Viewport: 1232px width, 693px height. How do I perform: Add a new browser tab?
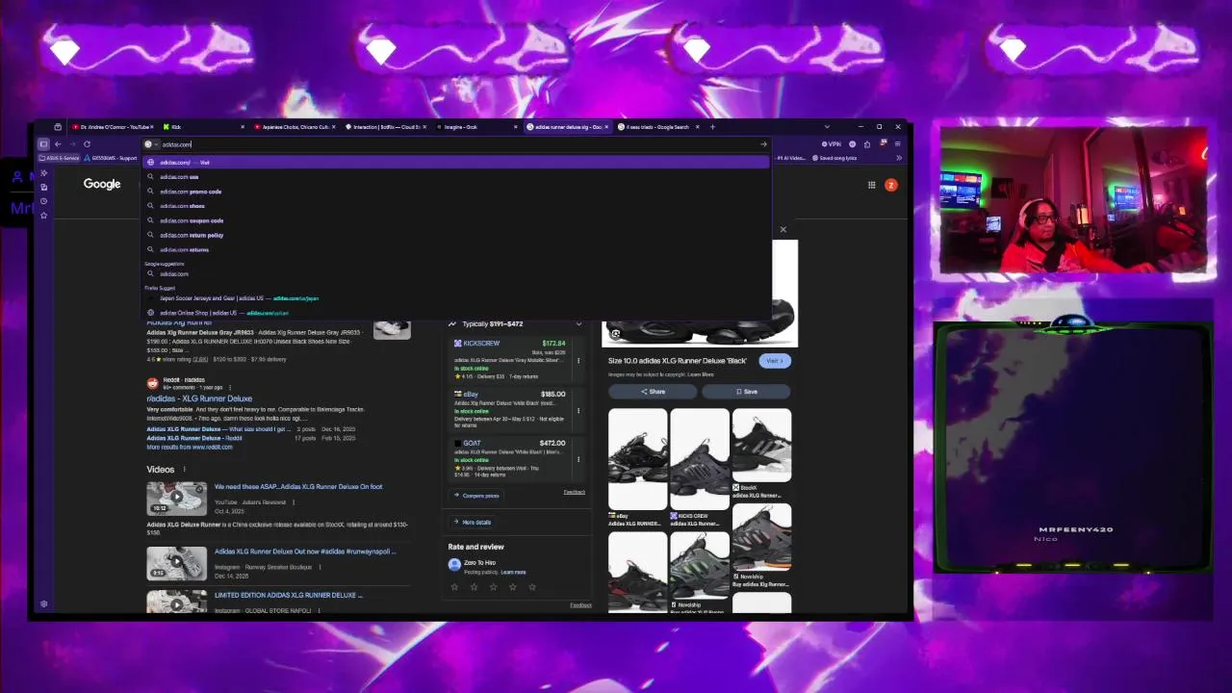[712, 127]
